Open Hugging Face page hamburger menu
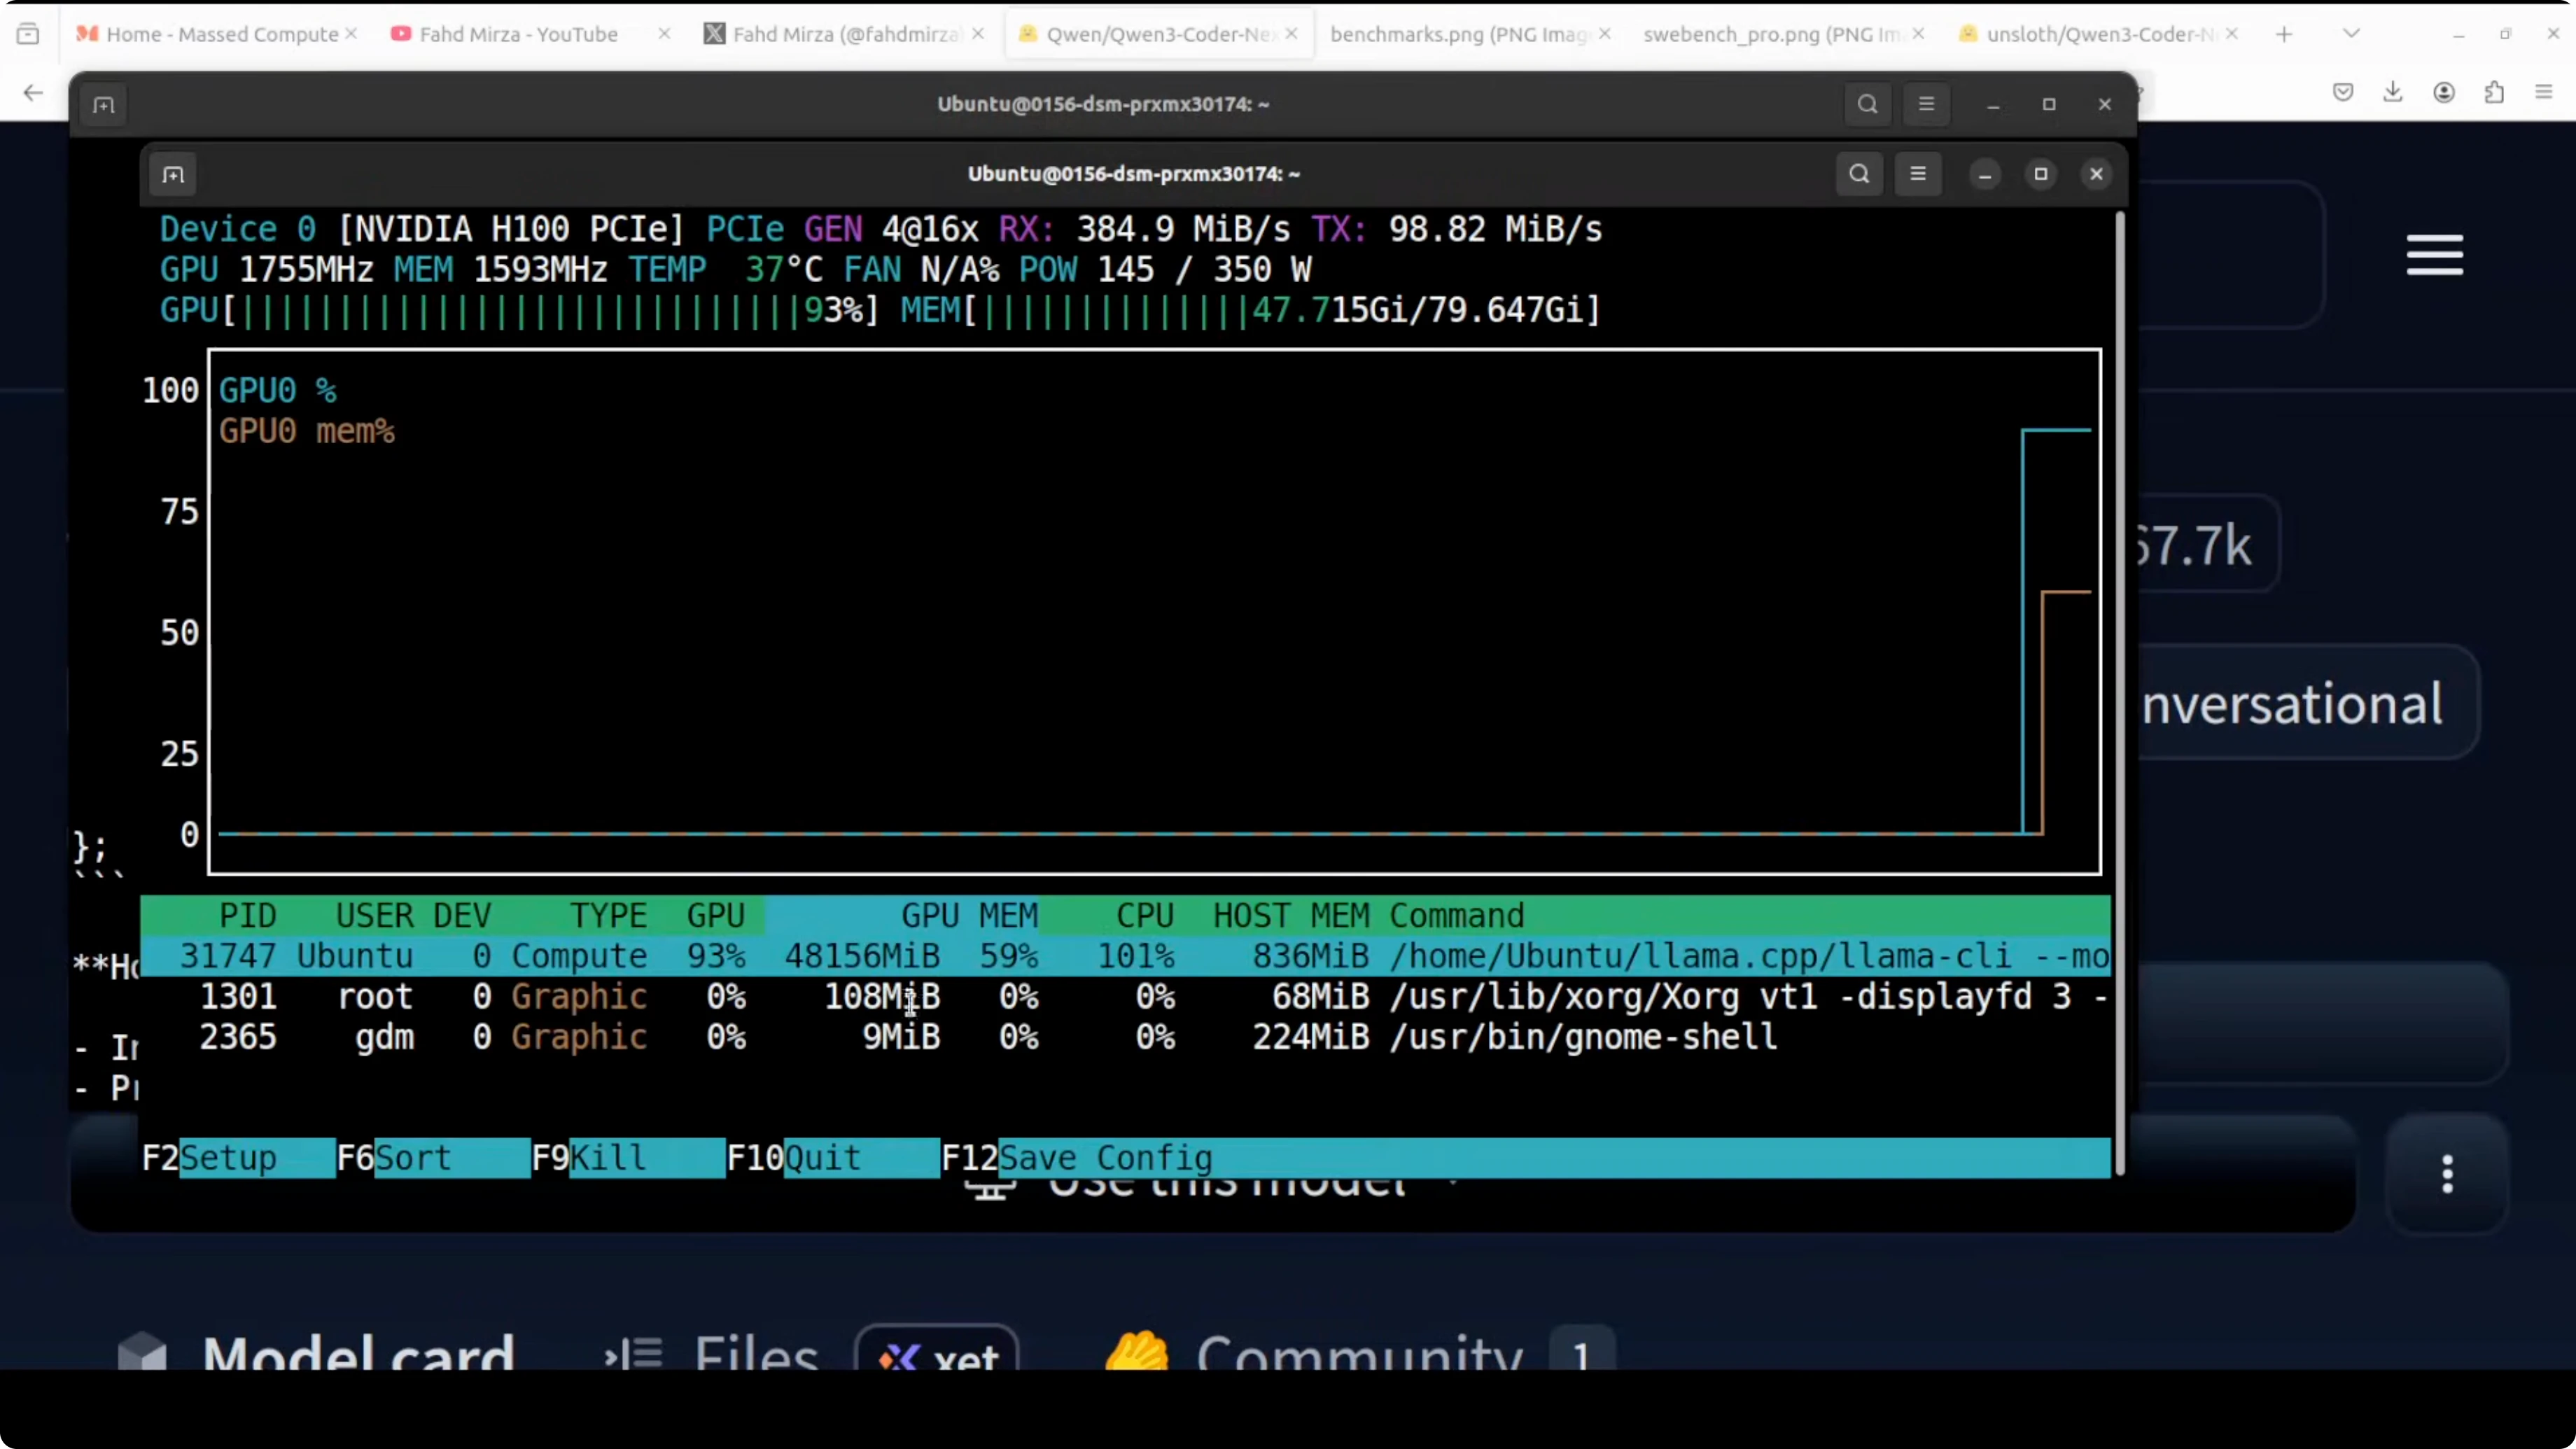Screen dimensions: 2576x1449 [2434, 255]
